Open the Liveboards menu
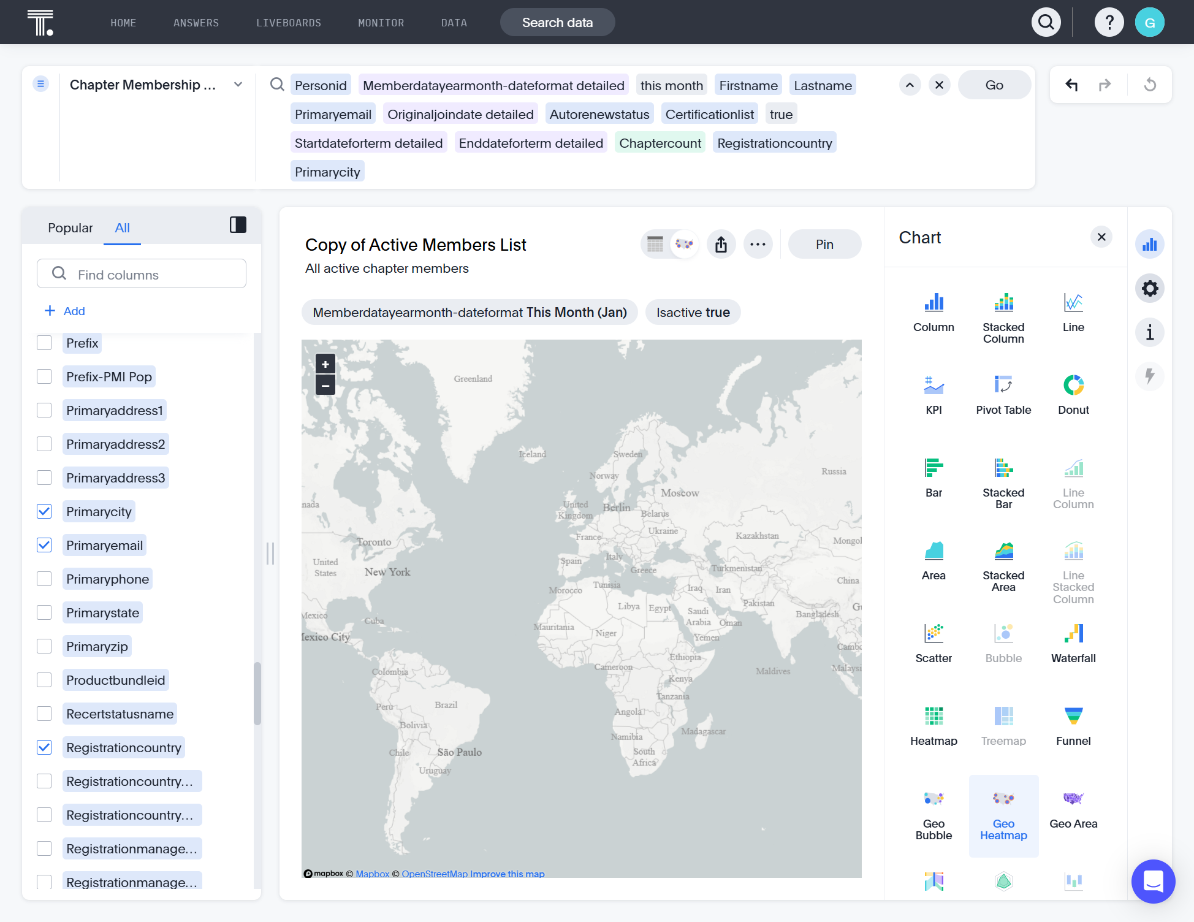 tap(289, 23)
